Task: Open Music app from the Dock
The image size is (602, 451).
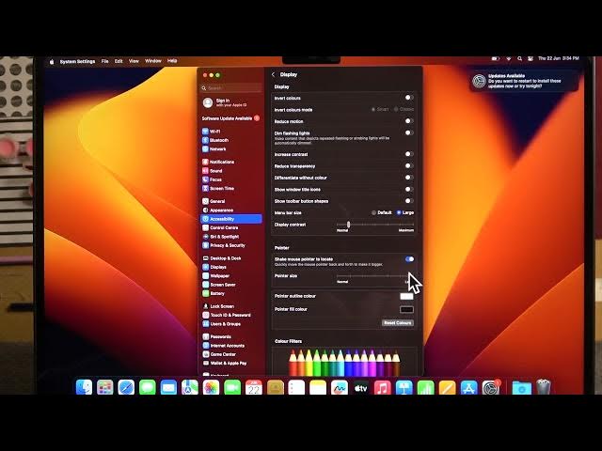Action: coord(382,388)
